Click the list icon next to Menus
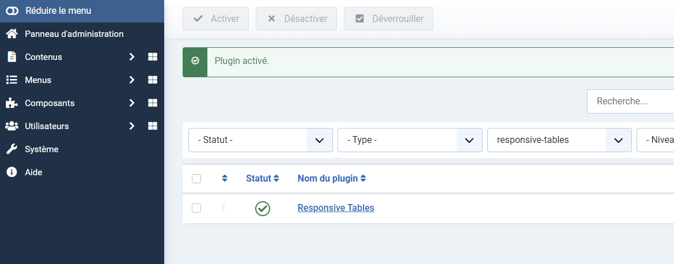674x264 pixels. point(12,80)
